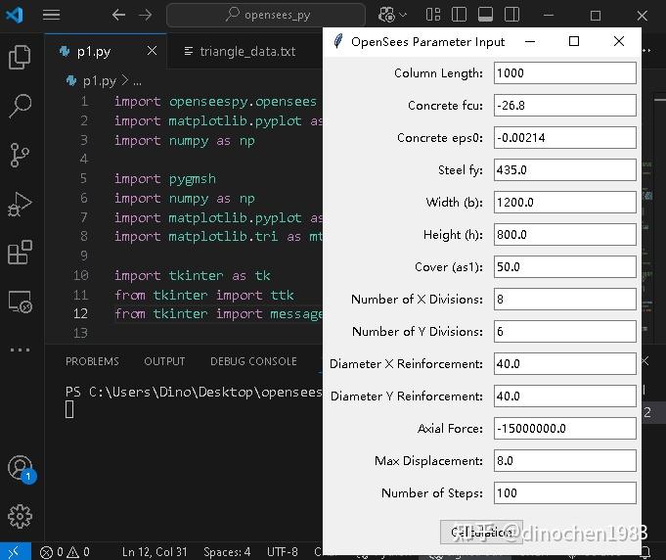
Task: Click the Copilot icon in title bar
Action: [386, 15]
